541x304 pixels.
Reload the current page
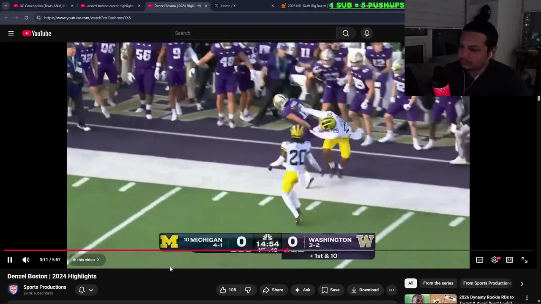coord(26,18)
